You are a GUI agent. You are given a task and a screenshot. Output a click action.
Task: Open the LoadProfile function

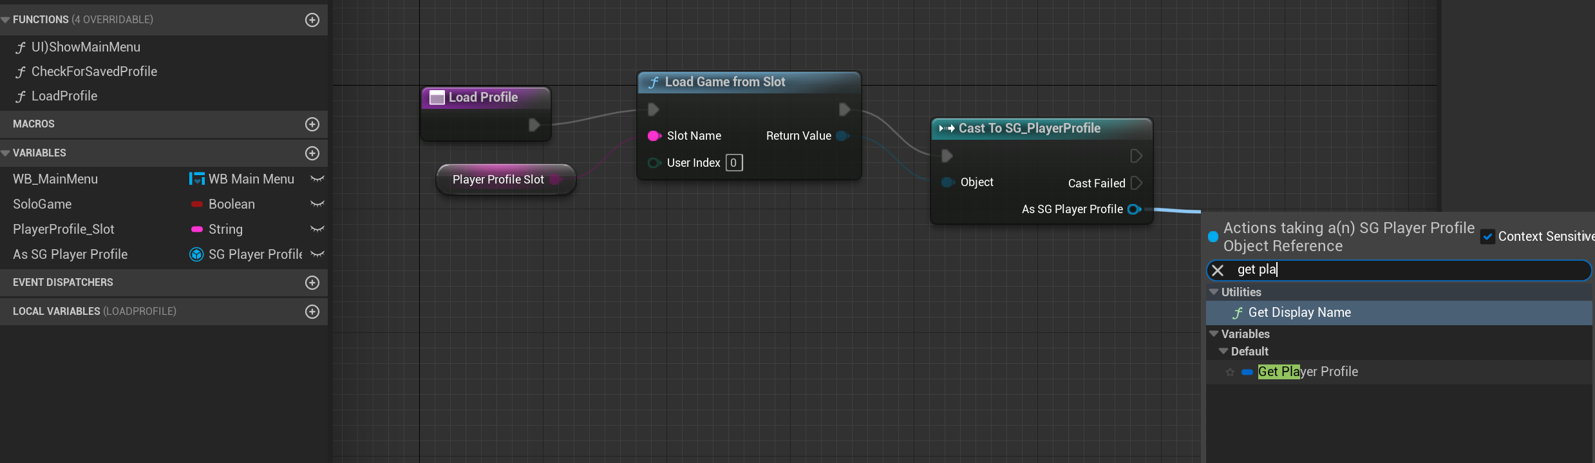(x=64, y=96)
